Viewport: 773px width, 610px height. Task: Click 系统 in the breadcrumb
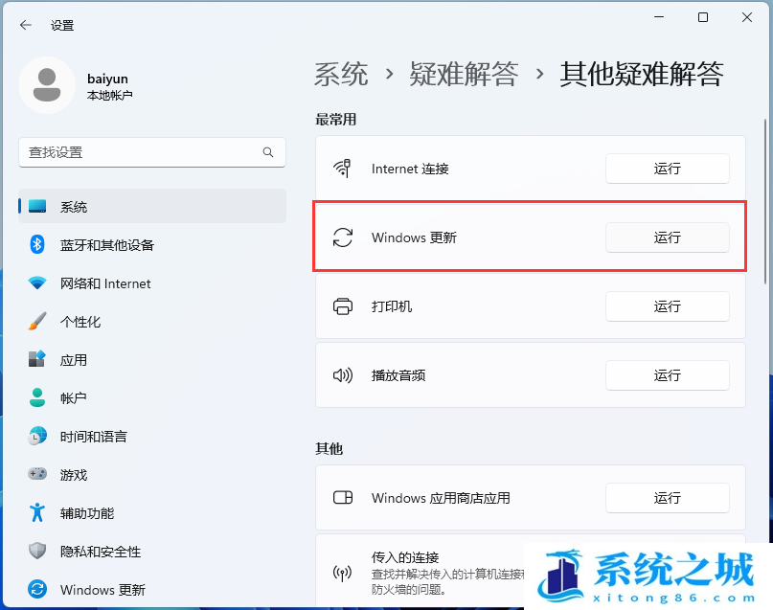point(341,75)
